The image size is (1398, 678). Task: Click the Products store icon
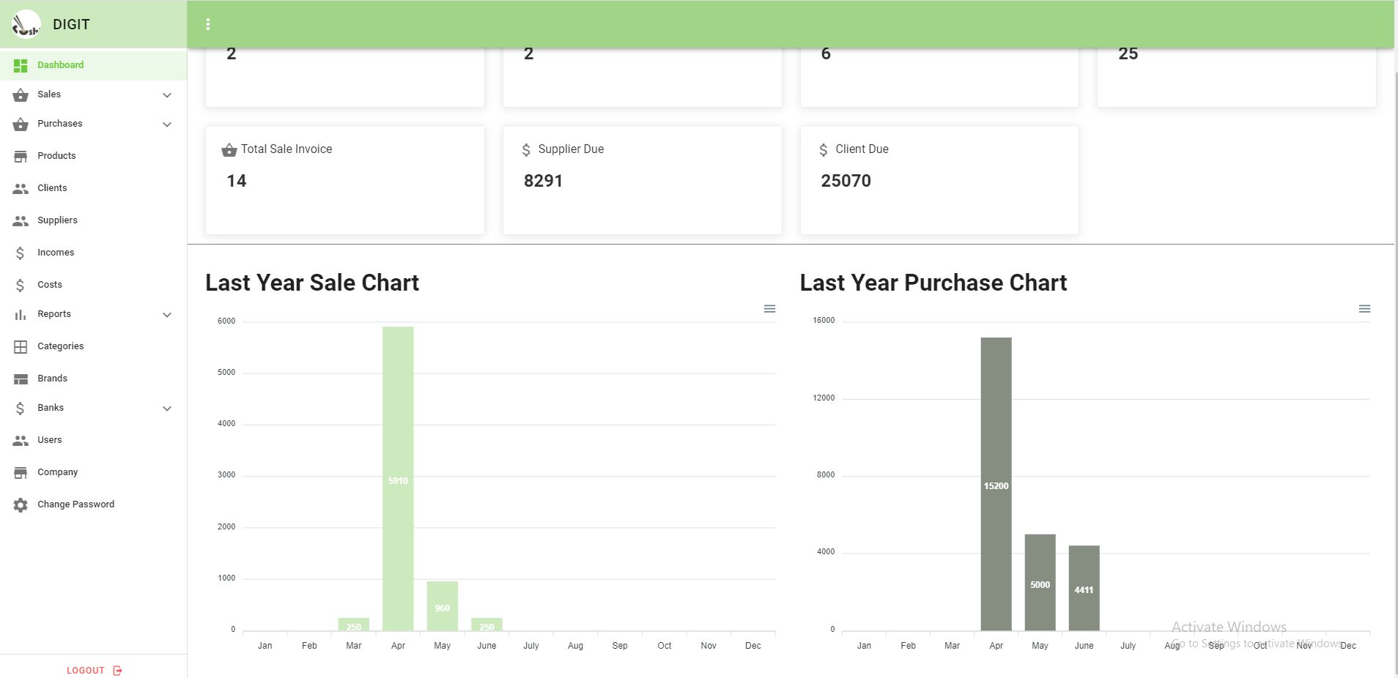(21, 156)
